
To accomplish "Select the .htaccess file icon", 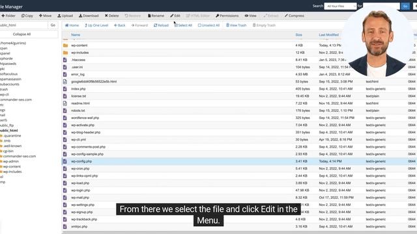I will [65, 60].
